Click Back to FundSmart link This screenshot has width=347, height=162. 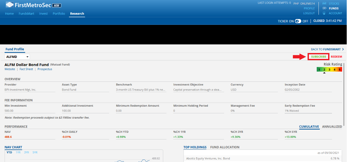[326, 49]
